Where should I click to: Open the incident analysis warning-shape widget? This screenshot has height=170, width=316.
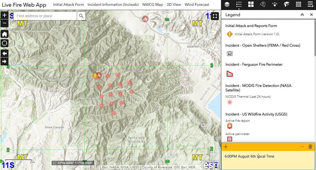pos(263,5)
